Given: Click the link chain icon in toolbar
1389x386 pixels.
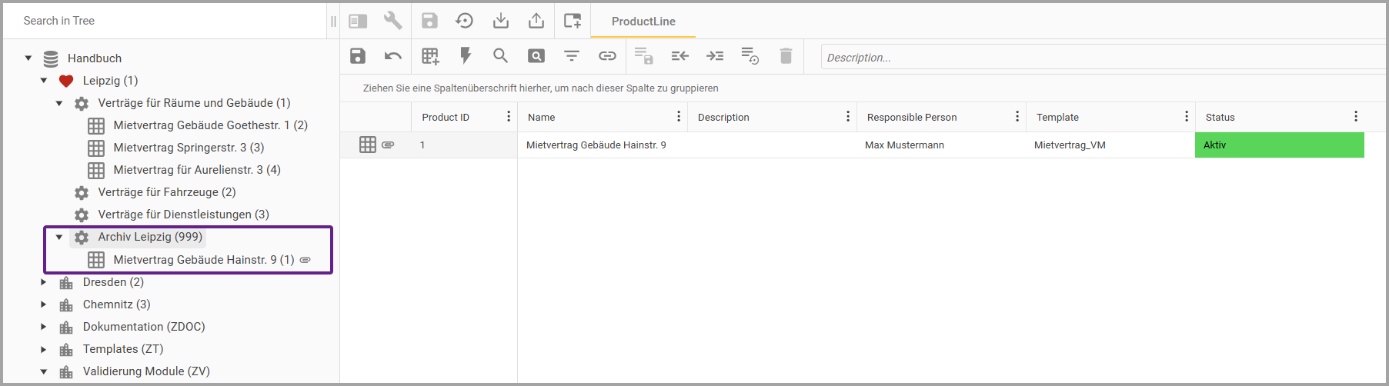Looking at the screenshot, I should tap(607, 56).
